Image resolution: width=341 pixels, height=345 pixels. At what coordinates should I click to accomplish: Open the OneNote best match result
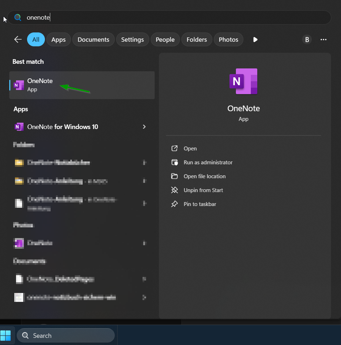82,85
